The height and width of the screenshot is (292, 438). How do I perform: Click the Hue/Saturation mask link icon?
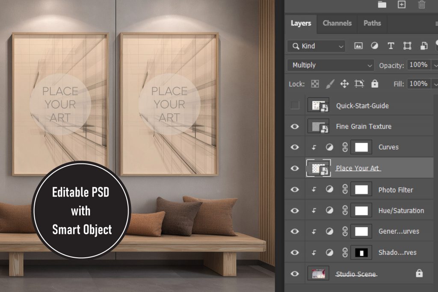(x=345, y=210)
